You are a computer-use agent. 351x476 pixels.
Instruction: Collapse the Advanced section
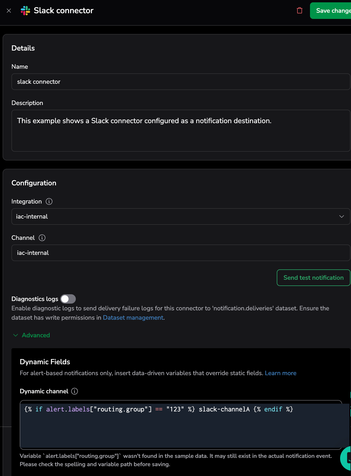click(x=36, y=335)
